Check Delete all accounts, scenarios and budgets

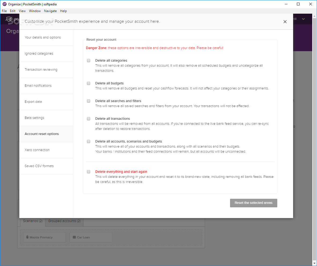click(x=89, y=141)
